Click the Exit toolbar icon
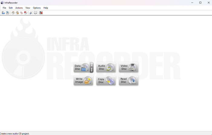Screen dimensions: 212x135 [x=41, y=13]
